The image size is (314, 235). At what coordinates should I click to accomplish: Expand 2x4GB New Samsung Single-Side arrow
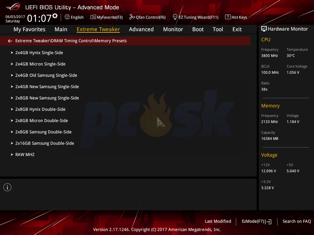[x=12, y=87]
